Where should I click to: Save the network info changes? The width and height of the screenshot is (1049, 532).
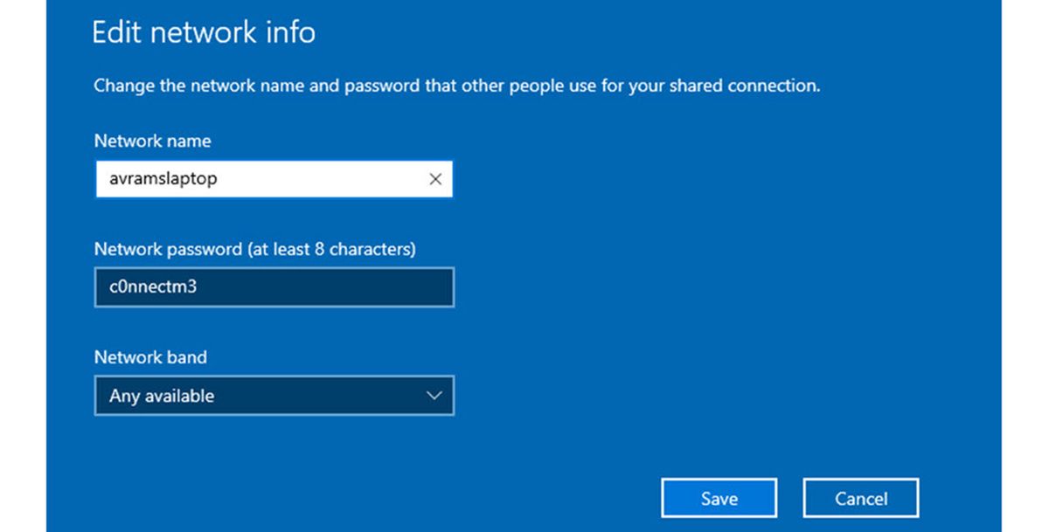(x=719, y=497)
